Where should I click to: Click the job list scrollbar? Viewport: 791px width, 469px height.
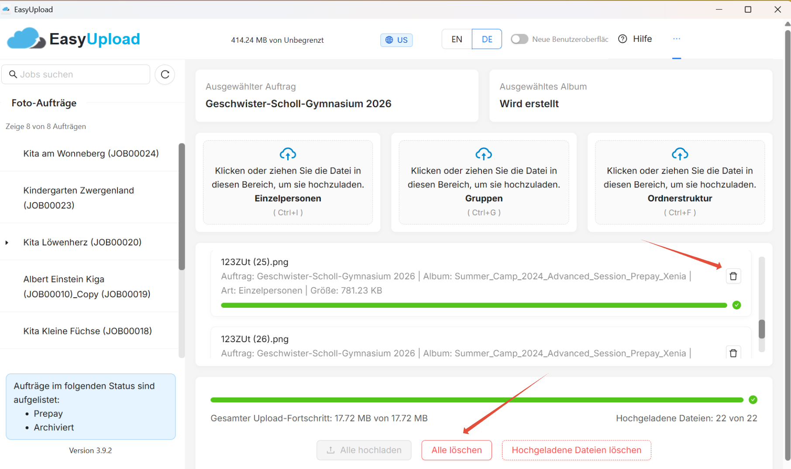[x=182, y=207]
